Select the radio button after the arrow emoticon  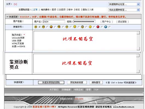[x=40, y=27]
